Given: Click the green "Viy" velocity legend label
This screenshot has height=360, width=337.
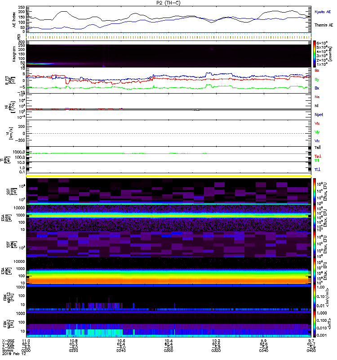Looking at the screenshot, I should (x=317, y=132).
